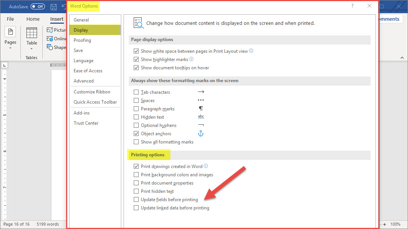Click the zoom in plus button
Screen dimensions: 408x229
(x=384, y=224)
